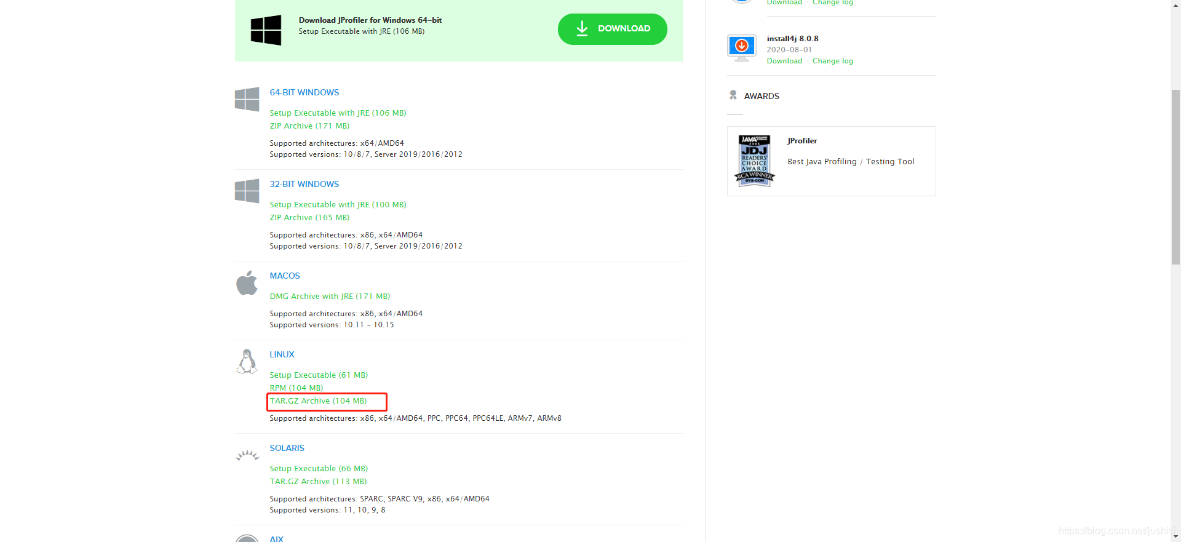Click the '2020-08-01' install4j release date
This screenshot has height=542, width=1181.
789,50
